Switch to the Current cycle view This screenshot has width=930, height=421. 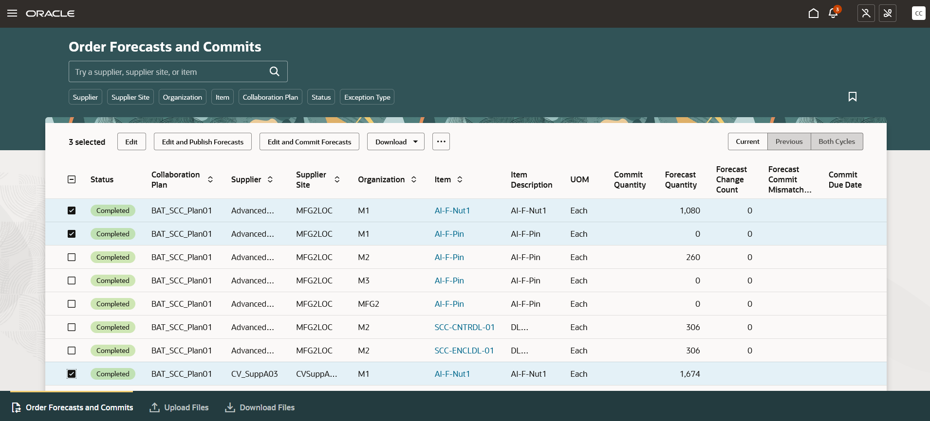[x=747, y=141]
